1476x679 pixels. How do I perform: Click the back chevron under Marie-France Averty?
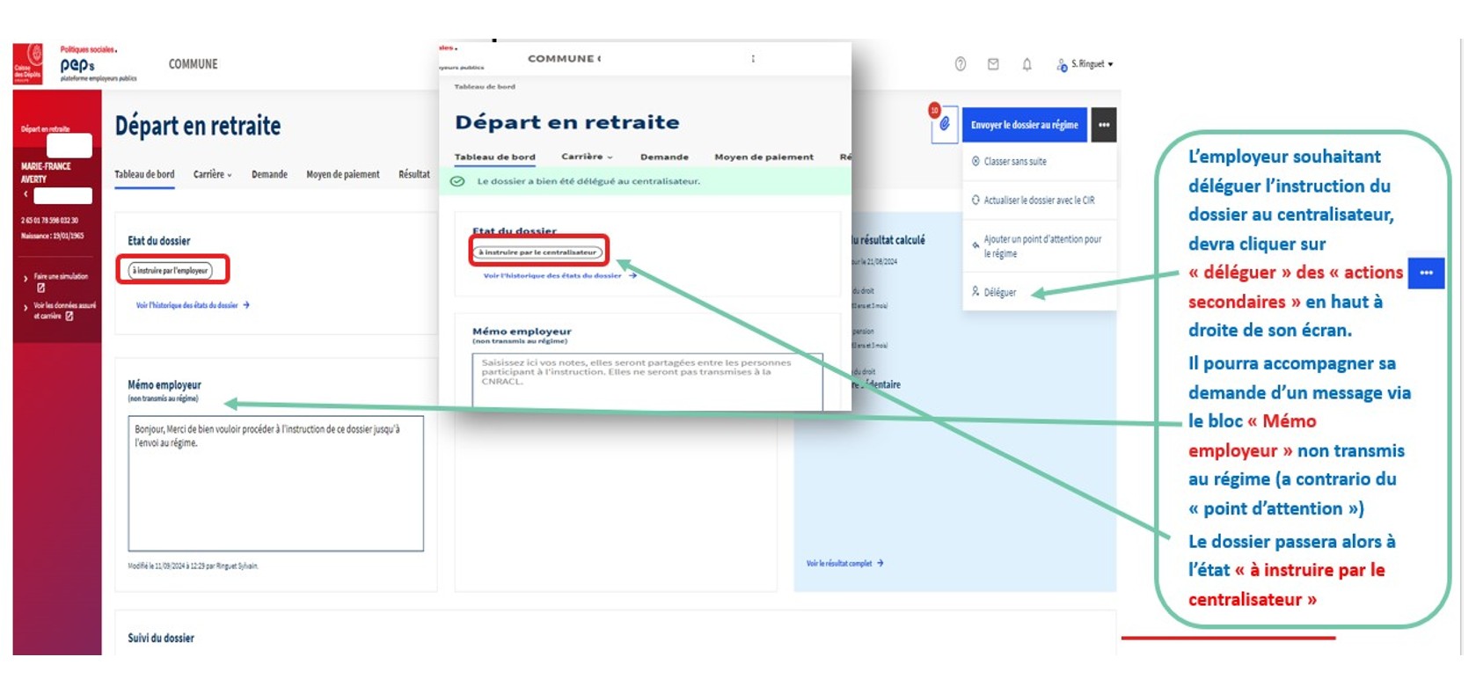[x=26, y=194]
